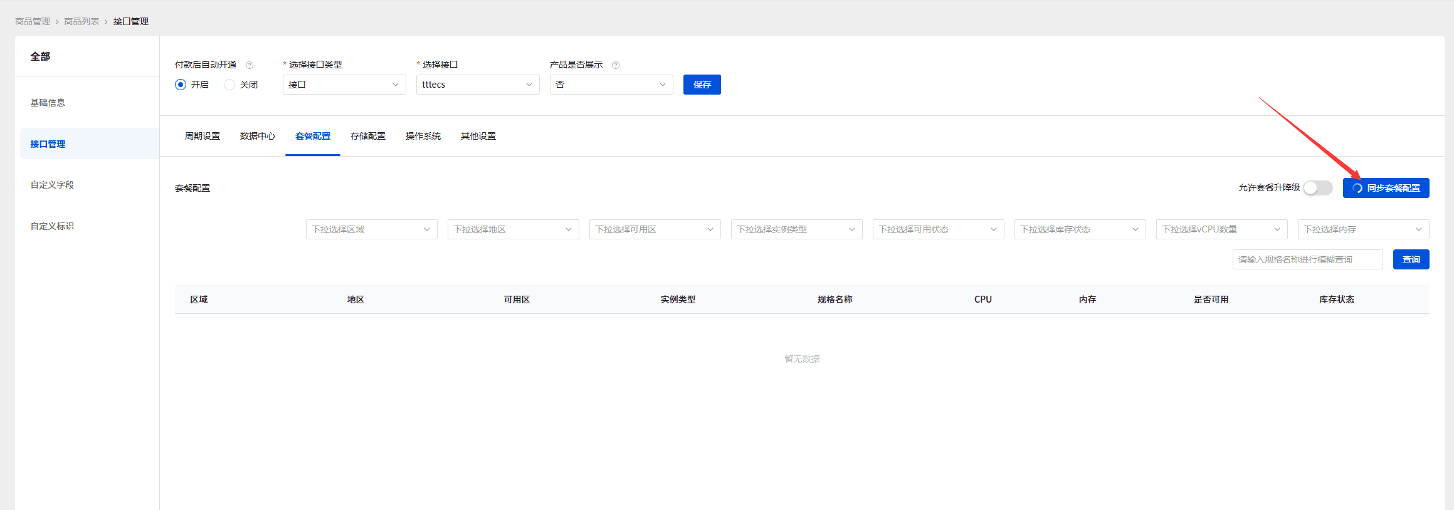The width and height of the screenshot is (1454, 510).
Task: Select the 关闭 radio button
Action: click(229, 85)
